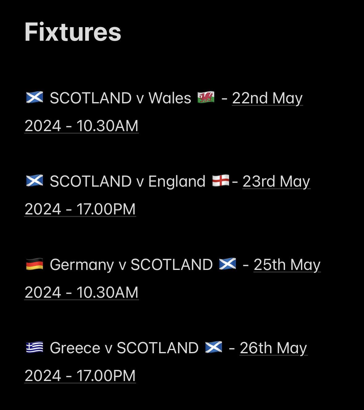Tap the Greece v SCOTLAND fixture text
Screen dimensions: 364x410
point(124,348)
